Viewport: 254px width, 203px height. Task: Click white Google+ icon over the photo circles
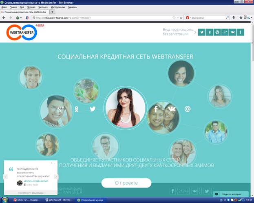tap(61, 109)
